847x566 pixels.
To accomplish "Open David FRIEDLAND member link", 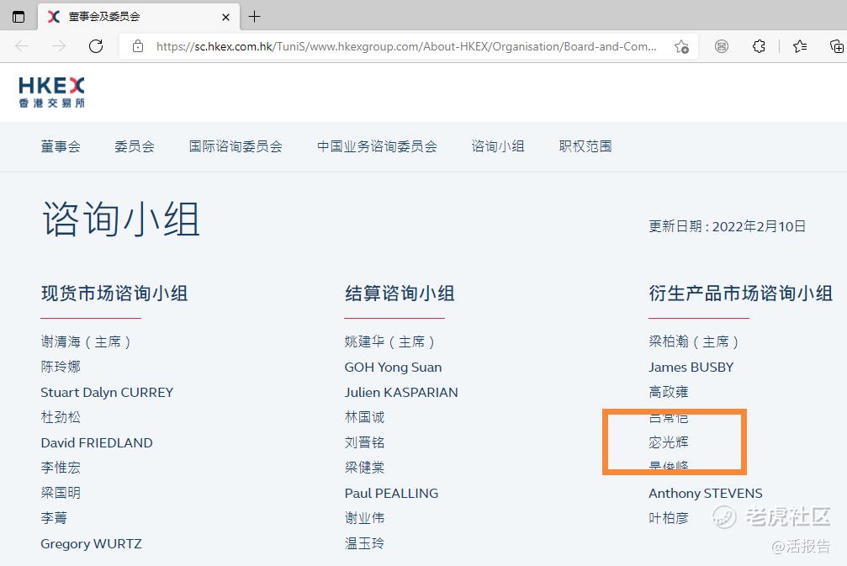I will [97, 442].
